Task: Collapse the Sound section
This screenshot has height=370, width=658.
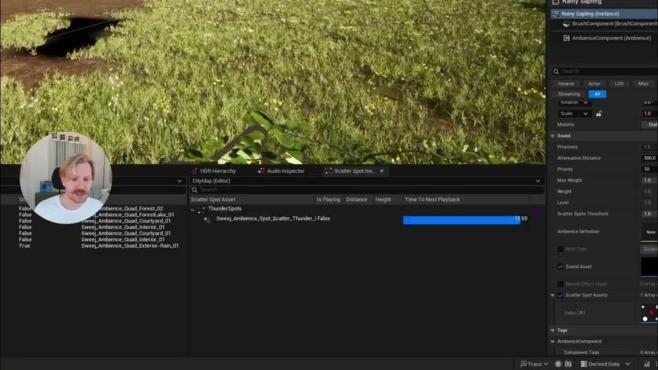Action: pos(553,136)
